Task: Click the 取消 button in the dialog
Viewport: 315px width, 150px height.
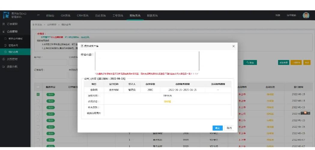Action: coord(229,128)
